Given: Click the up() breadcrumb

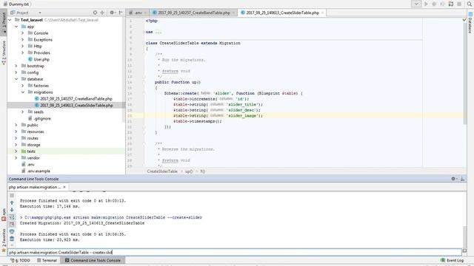Looking at the screenshot, I should click(189, 171).
